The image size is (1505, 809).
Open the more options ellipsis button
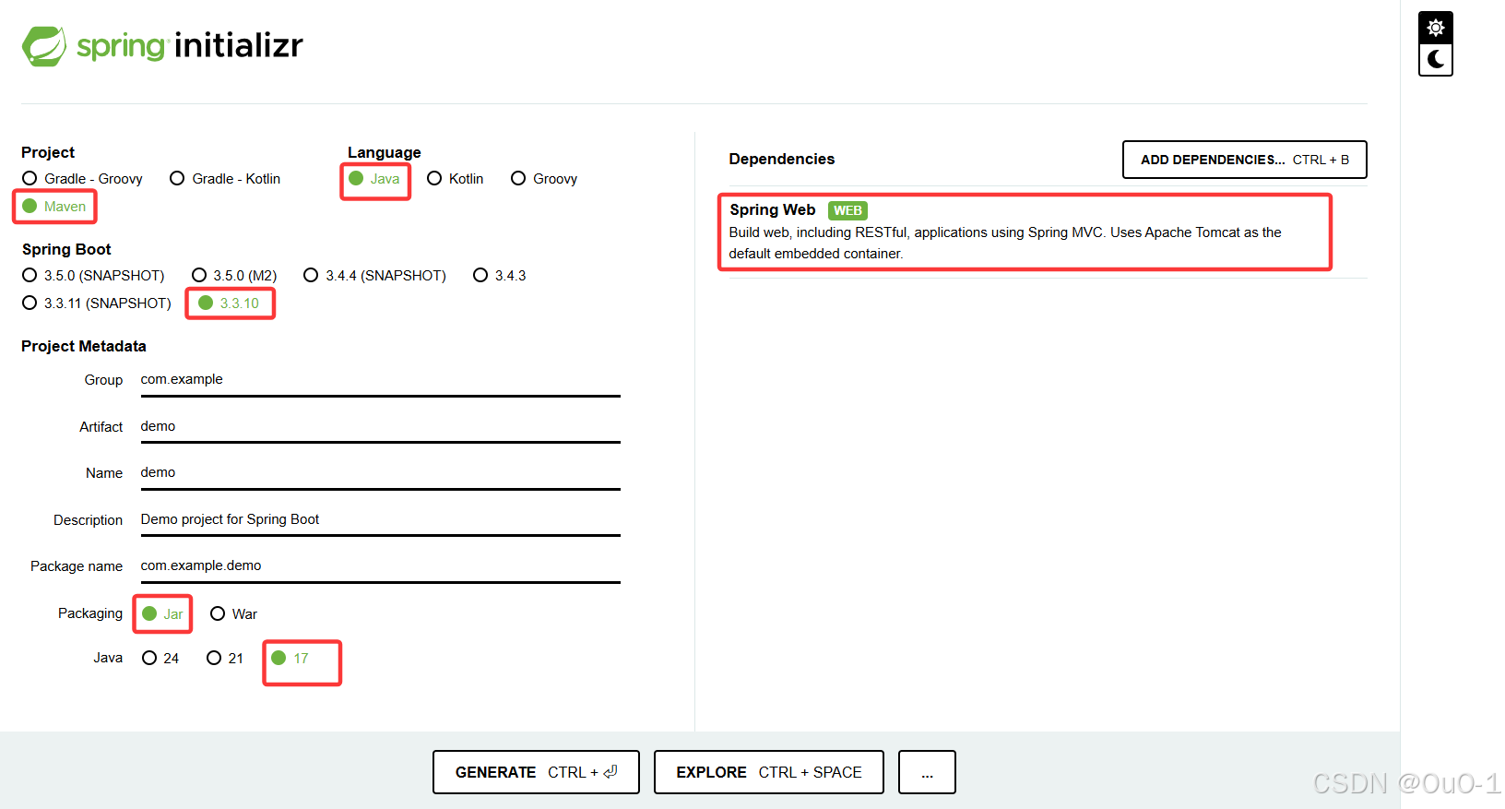click(927, 772)
